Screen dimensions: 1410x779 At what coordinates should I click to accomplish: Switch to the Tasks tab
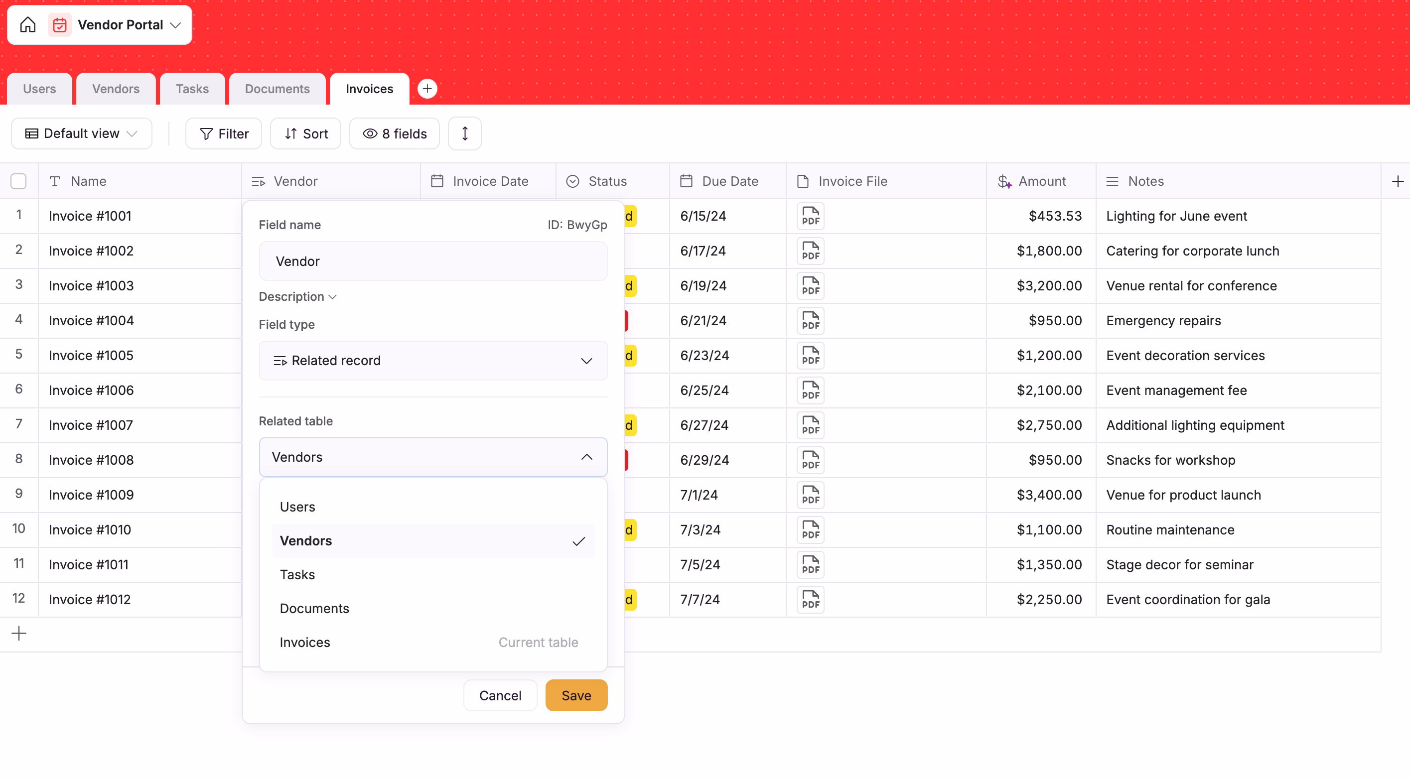tap(192, 88)
